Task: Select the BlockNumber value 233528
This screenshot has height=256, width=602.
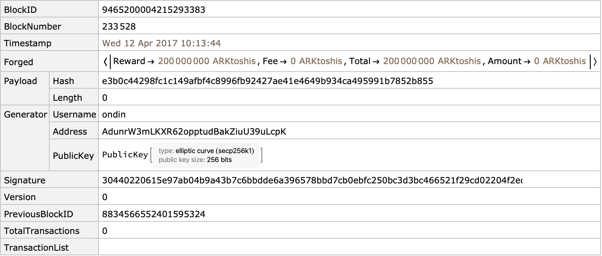Action: pos(119,26)
